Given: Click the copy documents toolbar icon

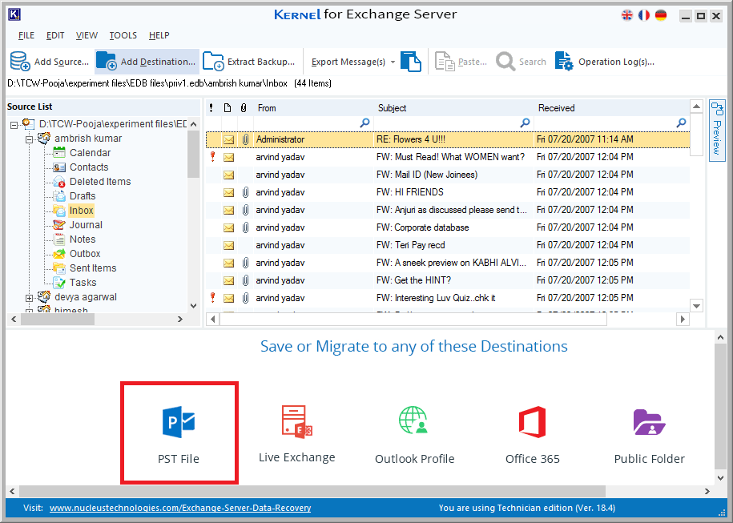Looking at the screenshot, I should point(411,61).
